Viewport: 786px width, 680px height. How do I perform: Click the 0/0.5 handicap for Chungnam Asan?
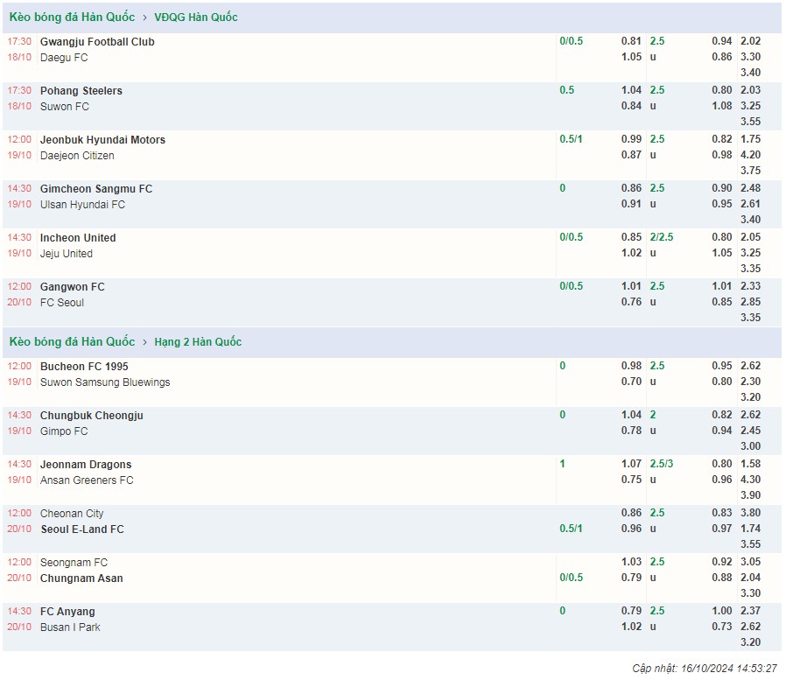coord(571,578)
